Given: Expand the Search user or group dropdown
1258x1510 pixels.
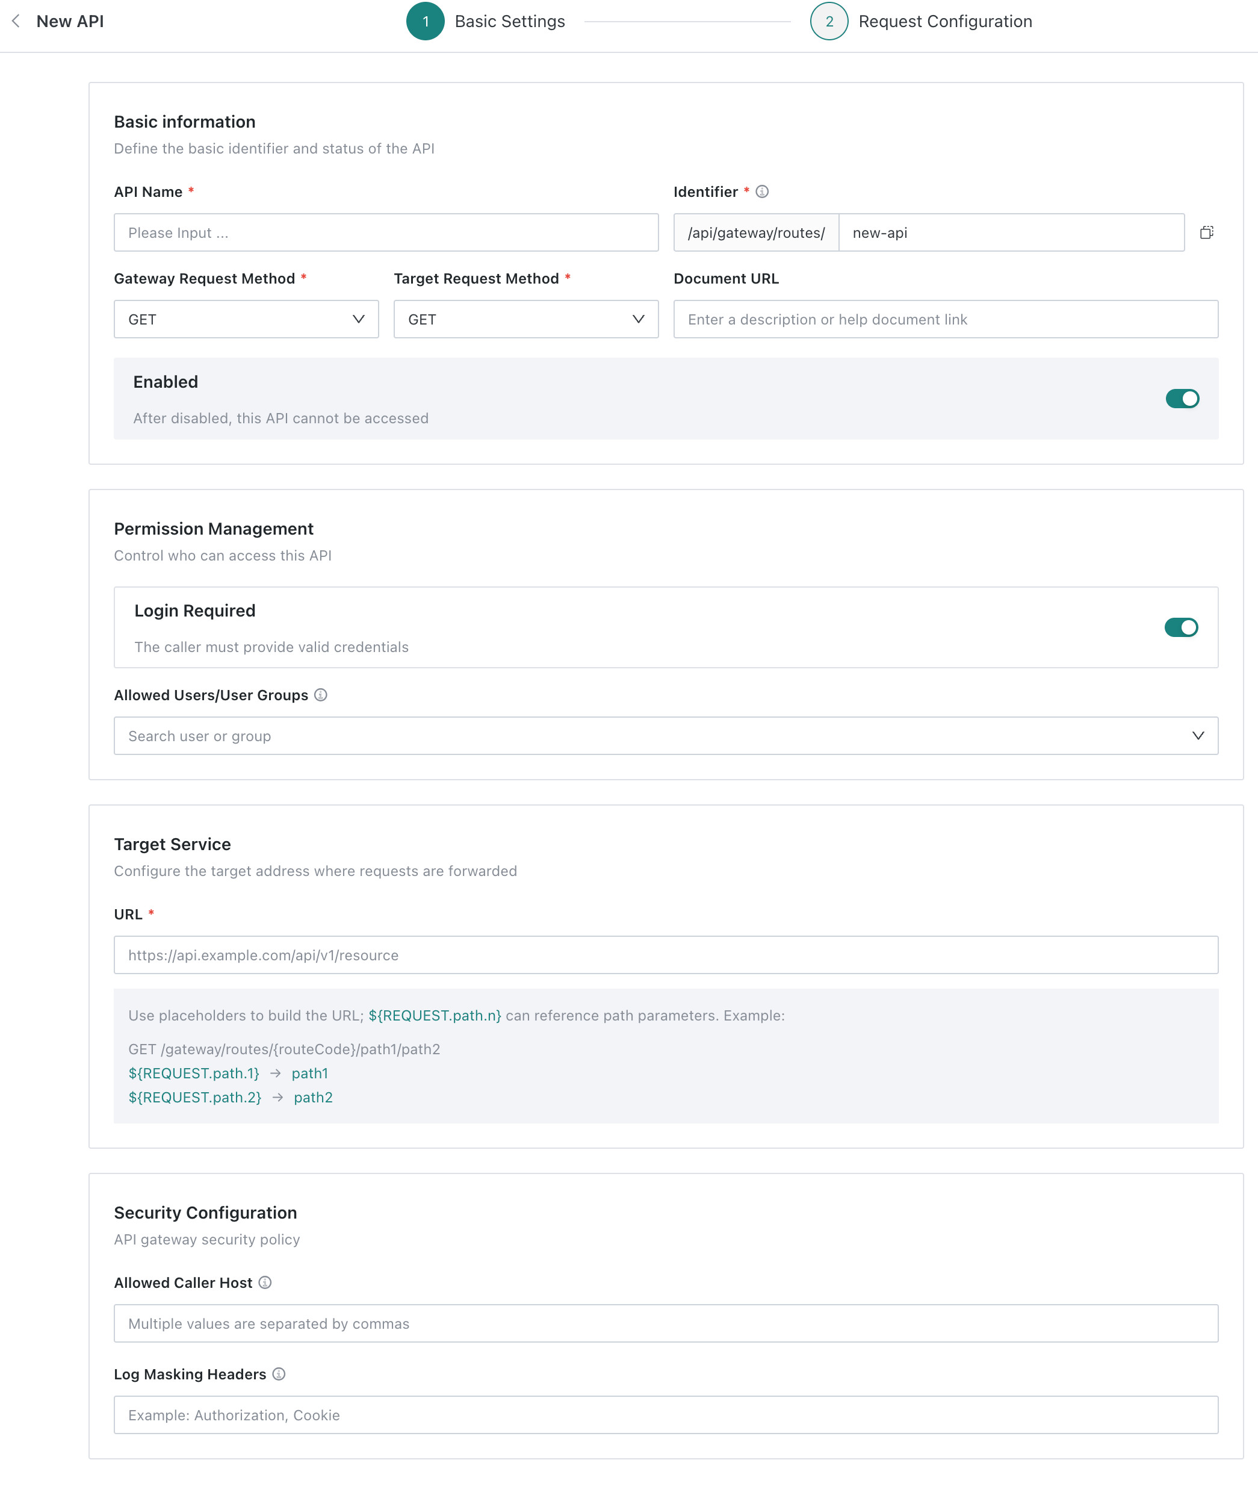Looking at the screenshot, I should (666, 736).
